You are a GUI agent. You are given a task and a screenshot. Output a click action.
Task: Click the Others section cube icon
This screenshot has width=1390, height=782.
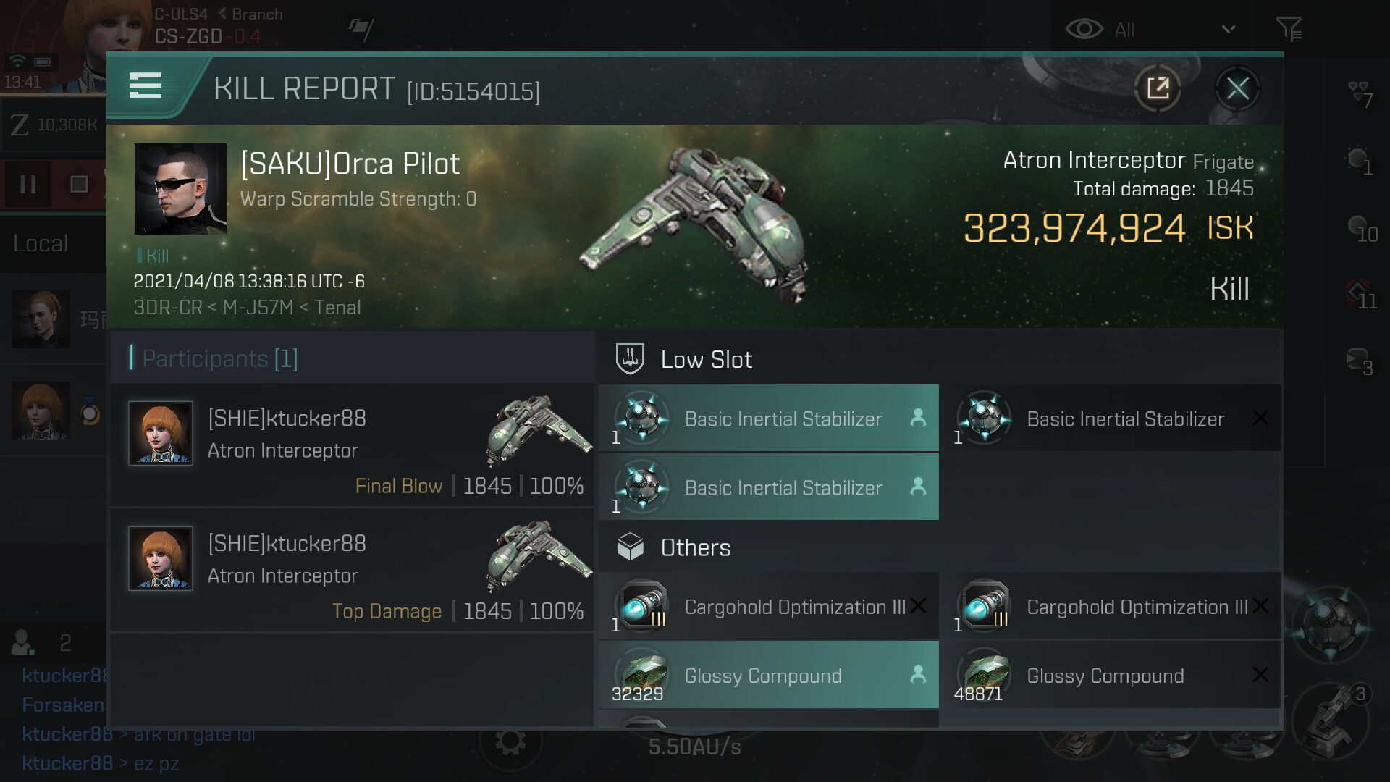coord(630,547)
